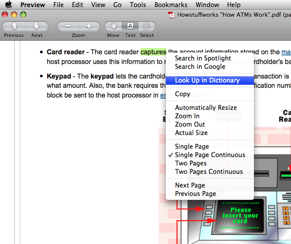Click the green minimize-side zoom window button
Viewport: 291px width, 244px height.
click(x=23, y=15)
